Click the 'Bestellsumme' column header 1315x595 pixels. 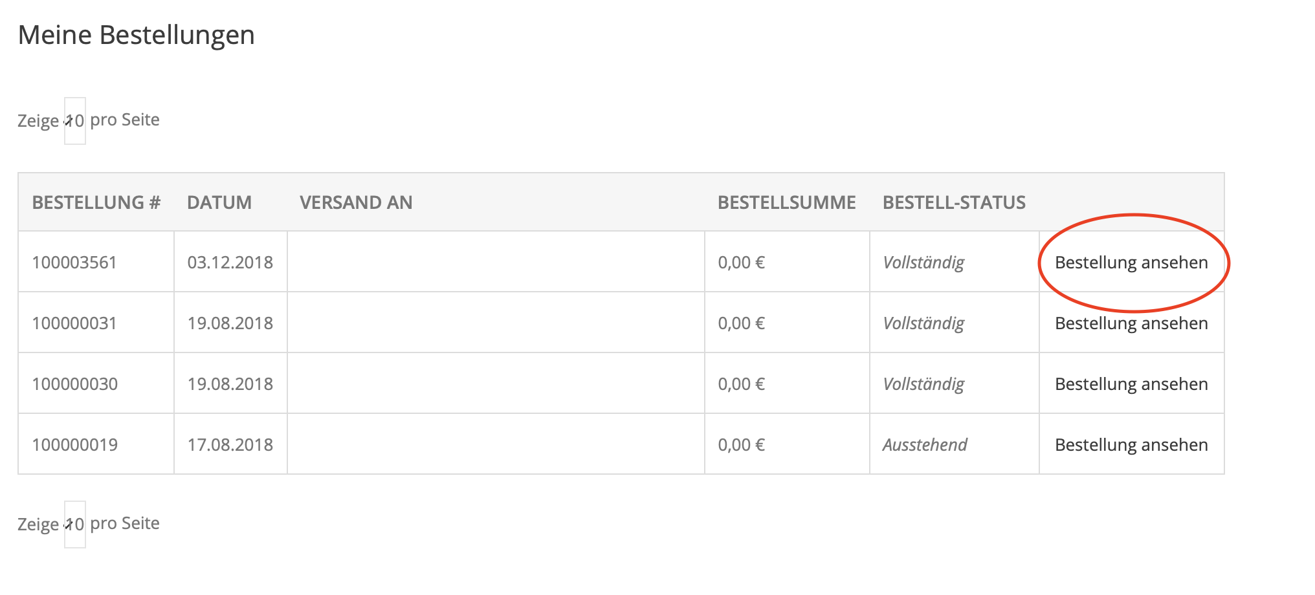coord(787,202)
